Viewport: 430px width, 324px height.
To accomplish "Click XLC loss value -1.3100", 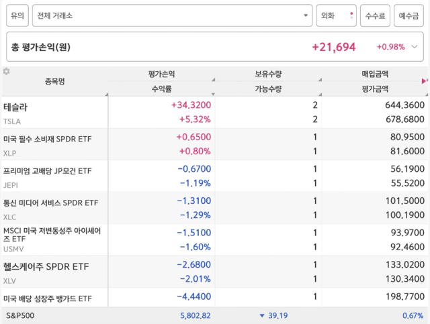I will (194, 201).
